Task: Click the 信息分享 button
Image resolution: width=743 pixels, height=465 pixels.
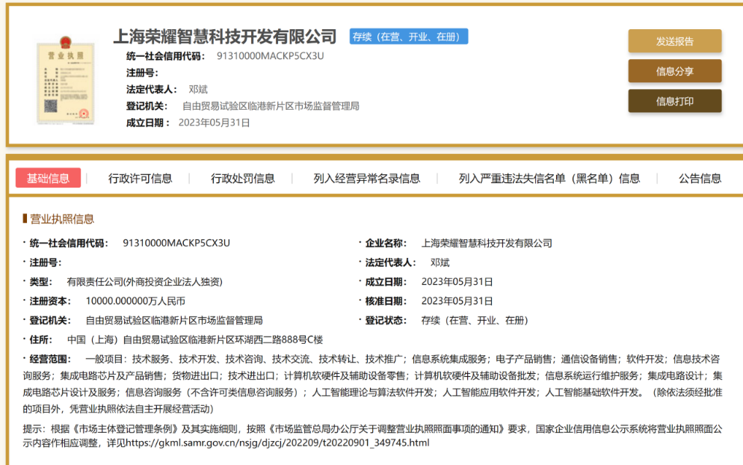Action: [x=675, y=71]
